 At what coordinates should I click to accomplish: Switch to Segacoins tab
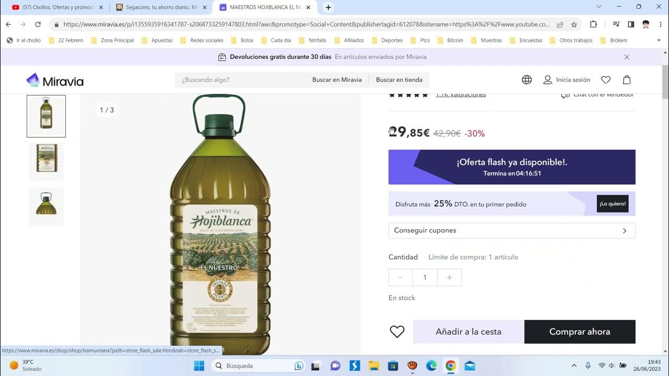162,7
